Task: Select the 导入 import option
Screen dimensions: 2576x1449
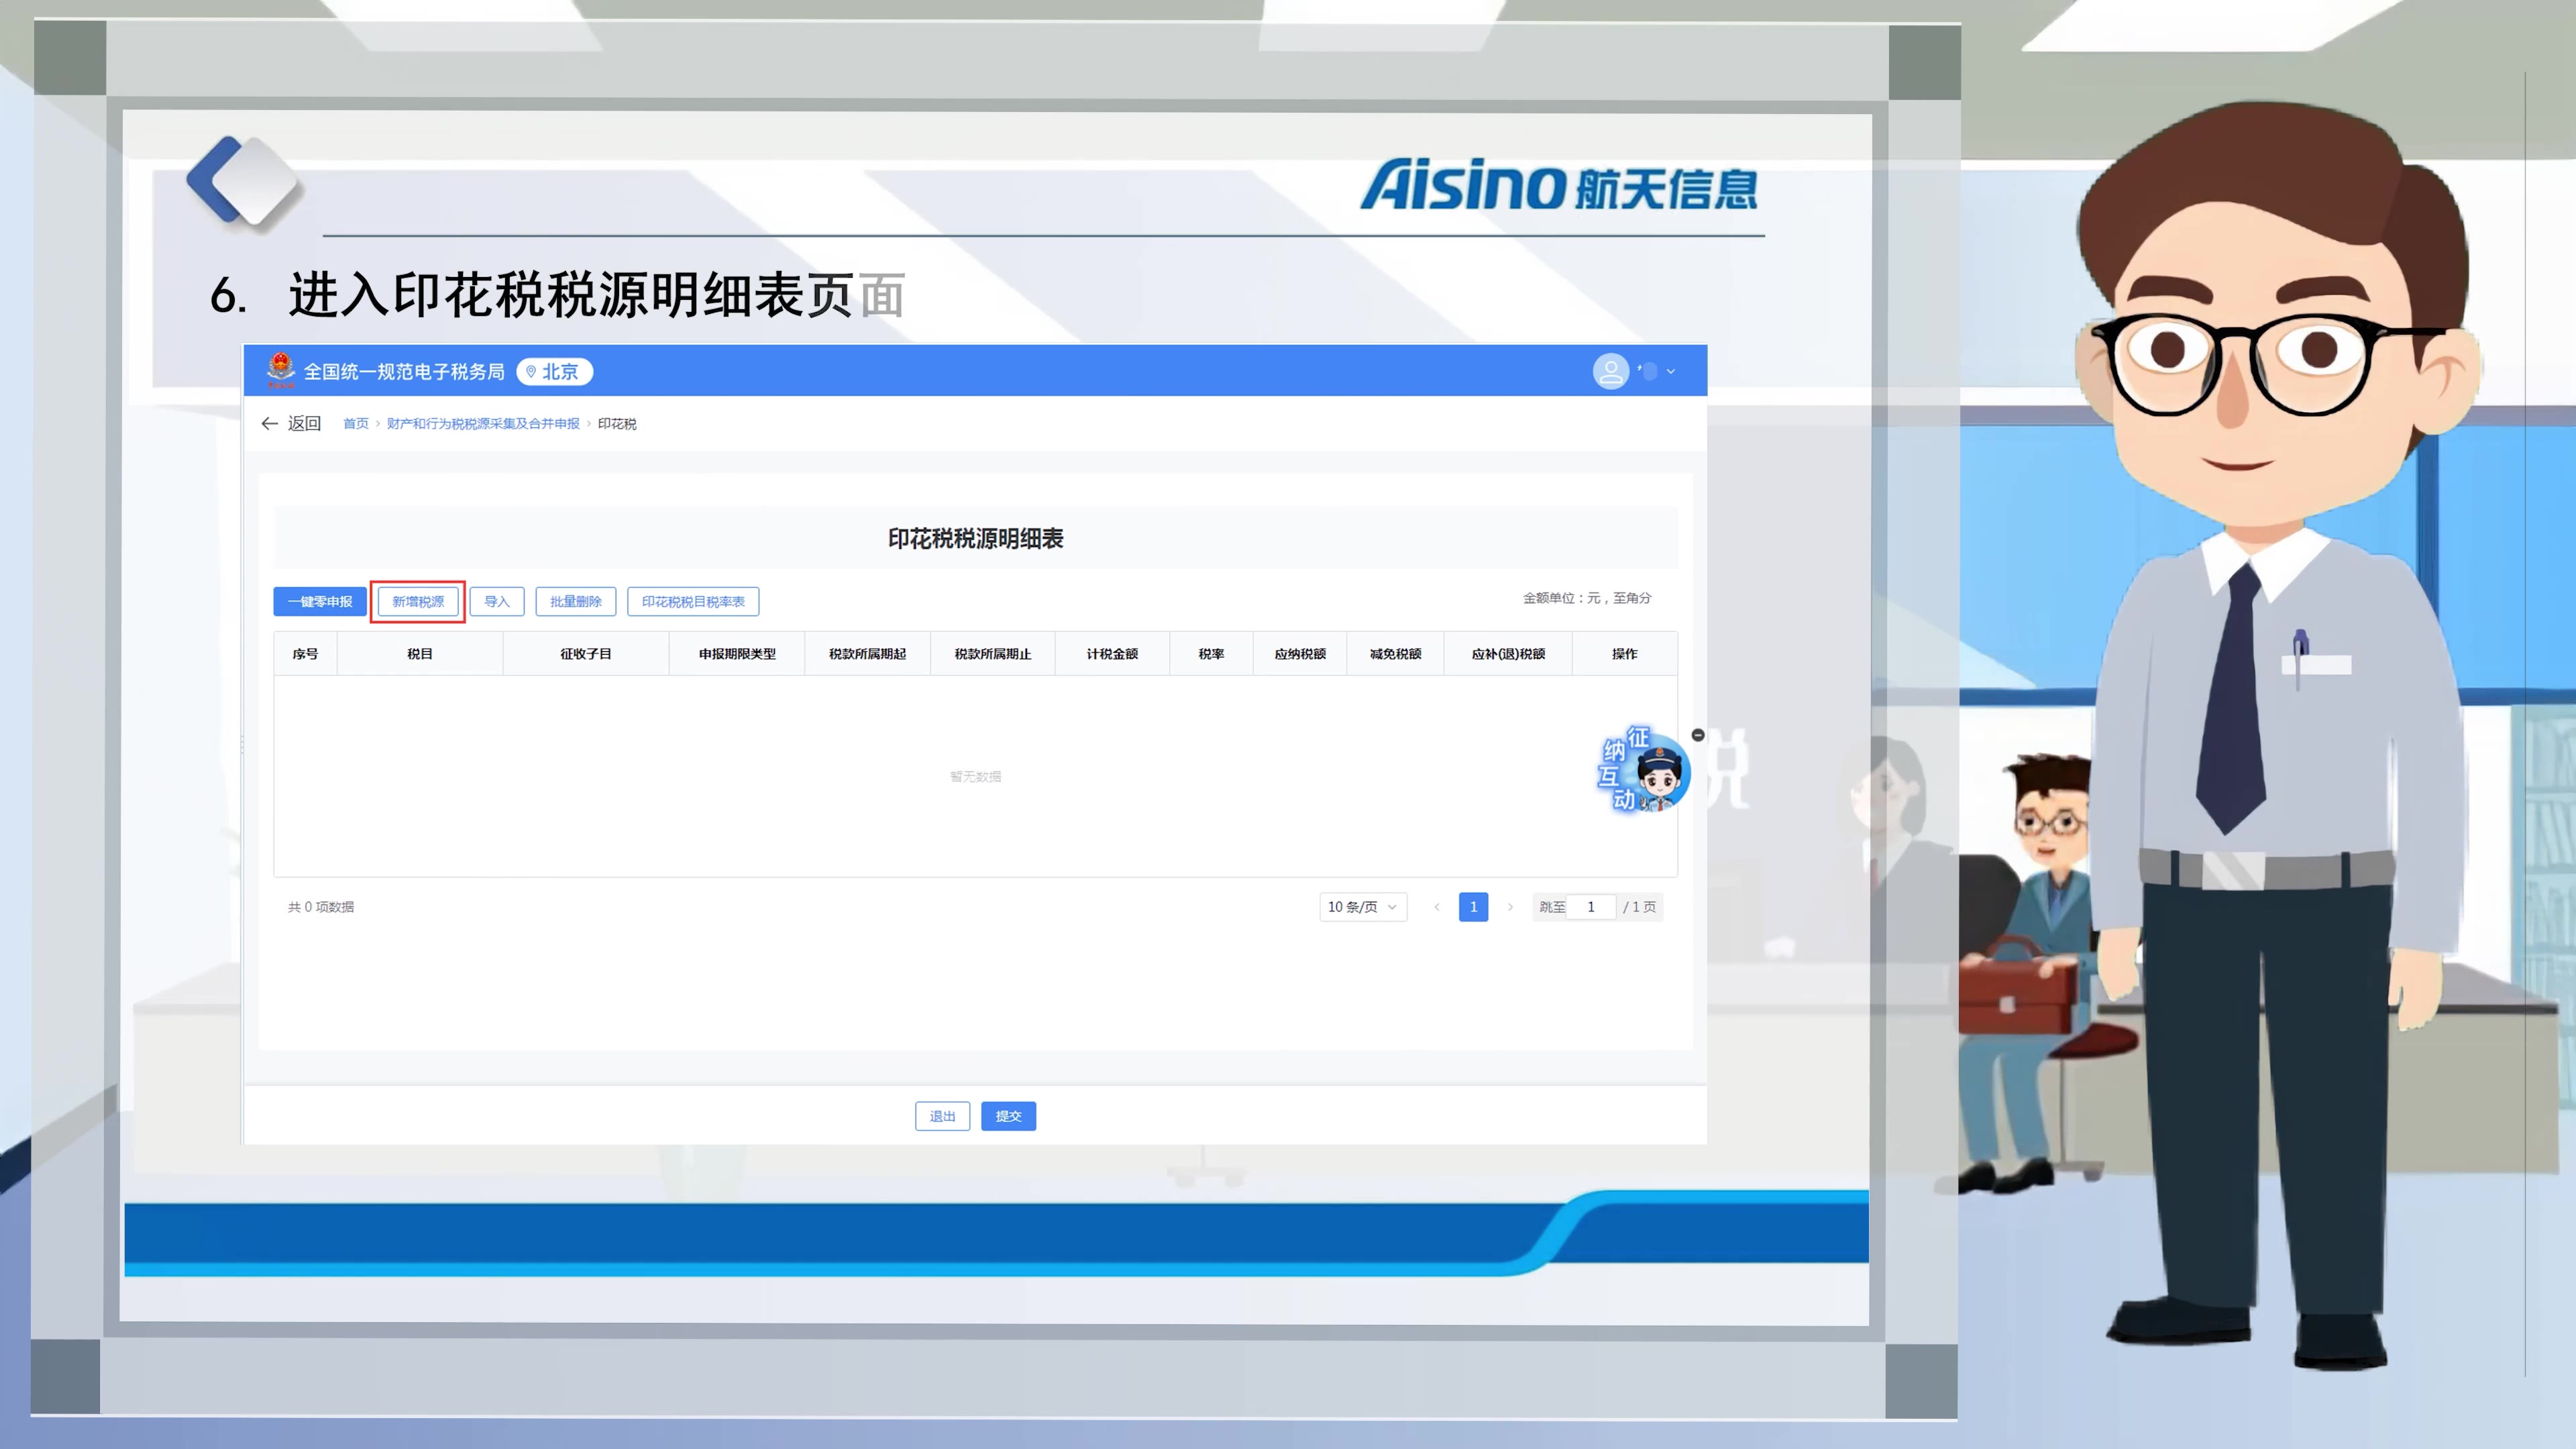Action: pos(497,601)
